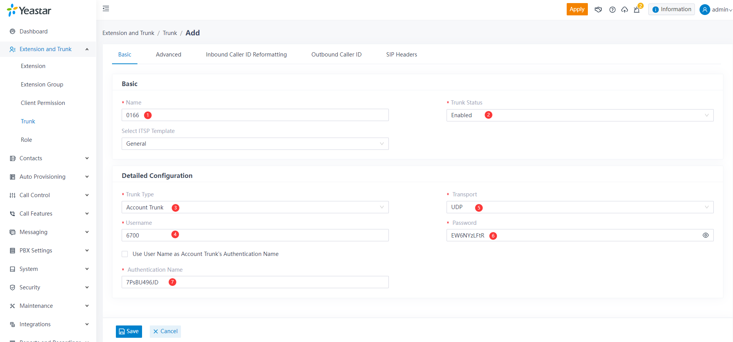Open the help question mark icon

click(x=613, y=10)
